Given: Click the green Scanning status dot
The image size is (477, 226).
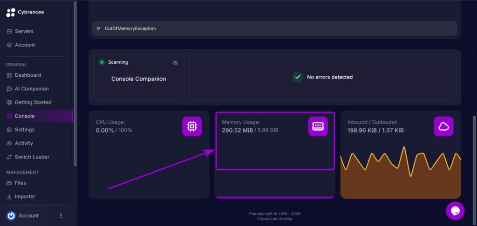Looking at the screenshot, I should pos(102,62).
